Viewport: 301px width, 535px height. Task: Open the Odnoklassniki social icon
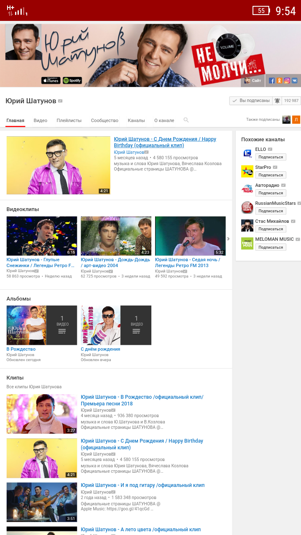pyautogui.click(x=279, y=81)
